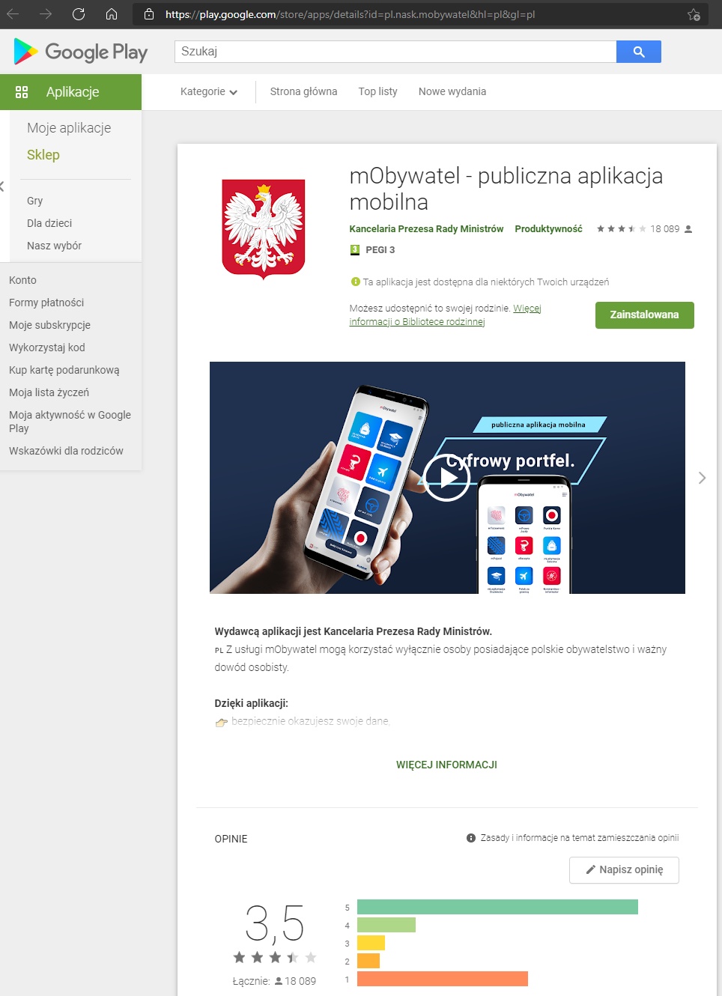Screen dimensions: 722x996
Task: Click the info icon beside opinion rules
Action: point(471,838)
